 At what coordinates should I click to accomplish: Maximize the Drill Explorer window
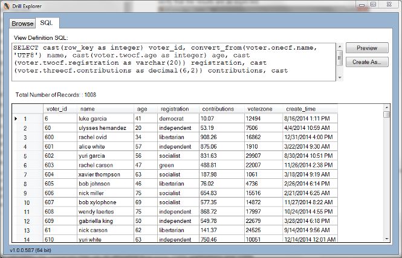pos(374,4)
